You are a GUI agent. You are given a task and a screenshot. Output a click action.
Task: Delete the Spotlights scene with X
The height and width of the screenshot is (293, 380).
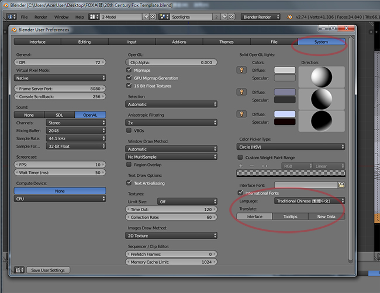pos(232,17)
